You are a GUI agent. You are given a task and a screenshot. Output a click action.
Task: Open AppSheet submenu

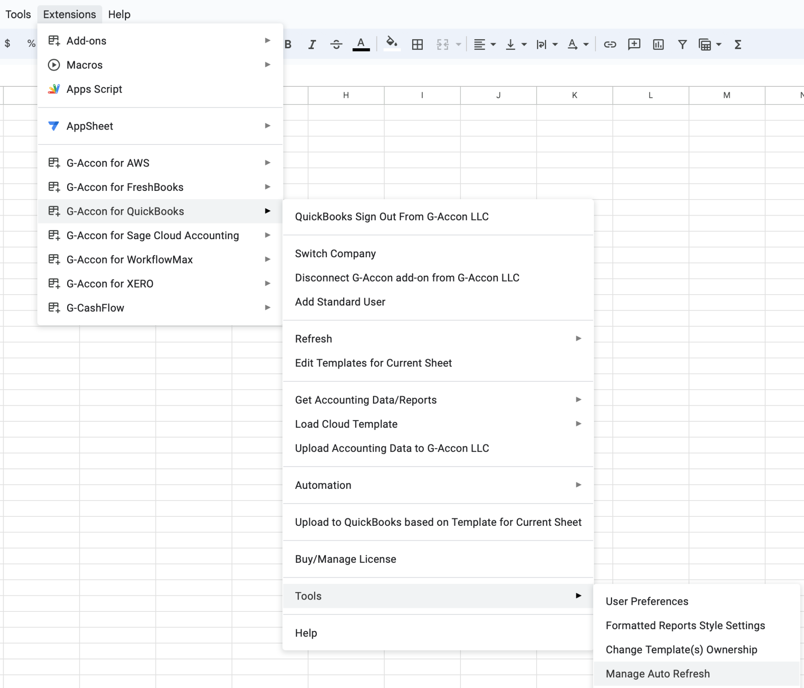point(160,126)
